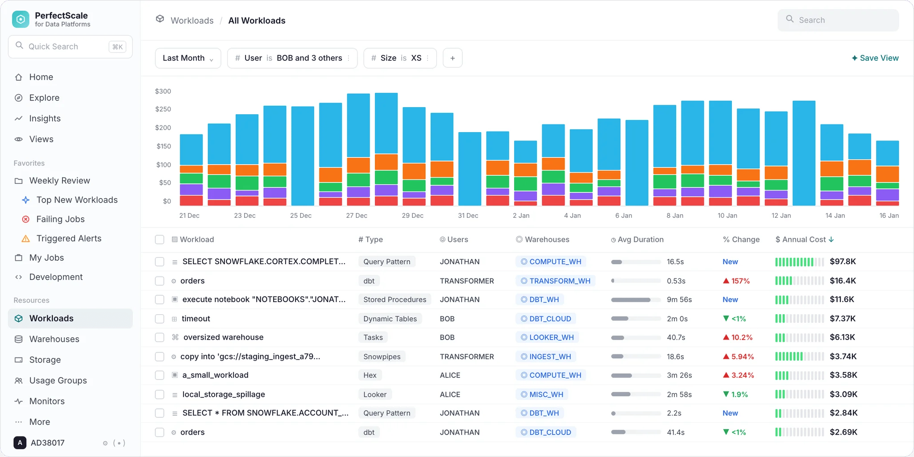
Task: Add a new filter with plus button
Action: click(453, 58)
